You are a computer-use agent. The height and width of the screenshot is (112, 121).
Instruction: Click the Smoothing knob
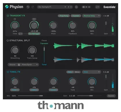tap(15, 50)
